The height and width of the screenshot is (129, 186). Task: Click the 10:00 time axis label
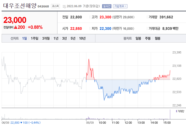tap(102, 123)
